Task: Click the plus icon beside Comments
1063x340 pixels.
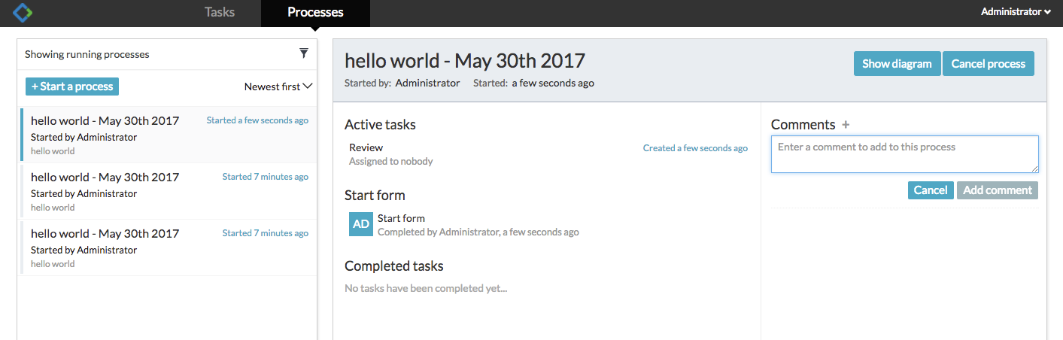Action: pos(846,125)
